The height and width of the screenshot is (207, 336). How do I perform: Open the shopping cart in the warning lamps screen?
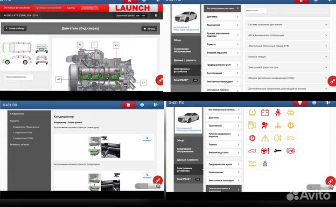point(300,103)
